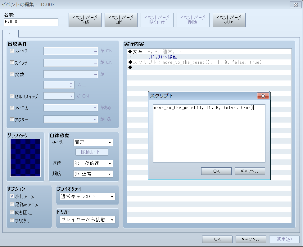Click inside the スクリプト text area
303x247 pixels.
[209, 133]
